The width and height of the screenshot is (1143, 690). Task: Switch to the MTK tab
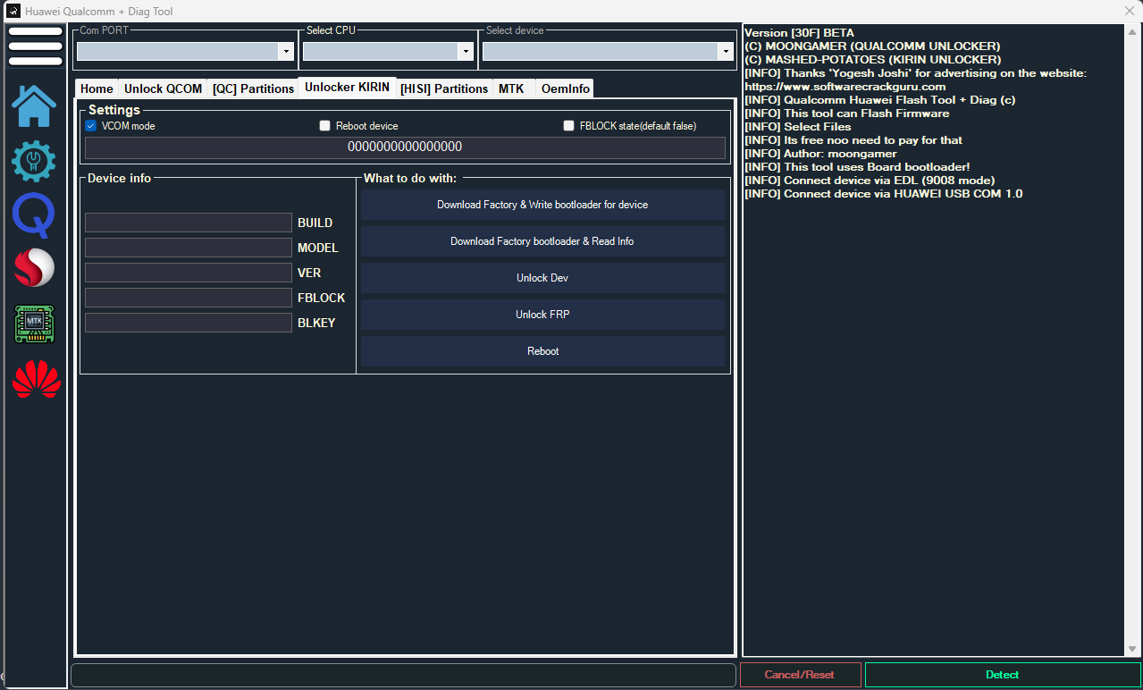point(511,88)
